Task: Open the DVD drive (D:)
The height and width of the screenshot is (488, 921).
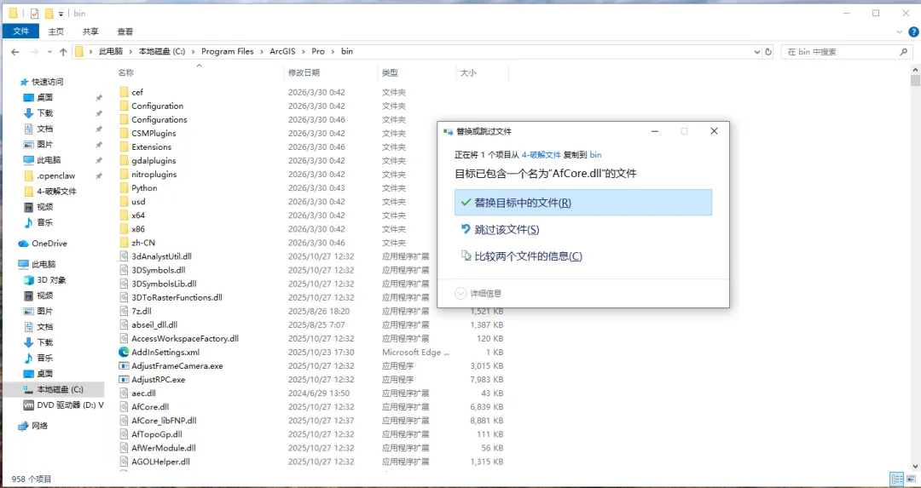Action: coord(70,405)
